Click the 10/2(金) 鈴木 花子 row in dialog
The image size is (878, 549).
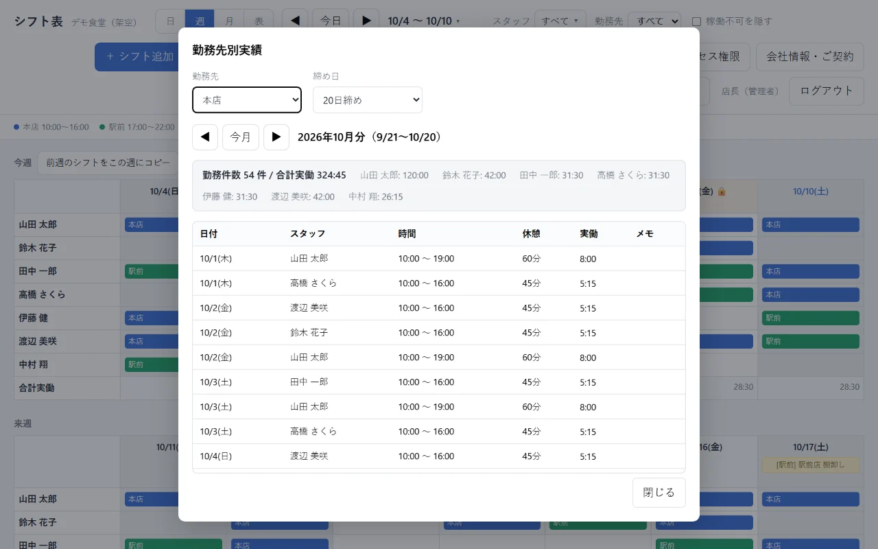(x=439, y=333)
